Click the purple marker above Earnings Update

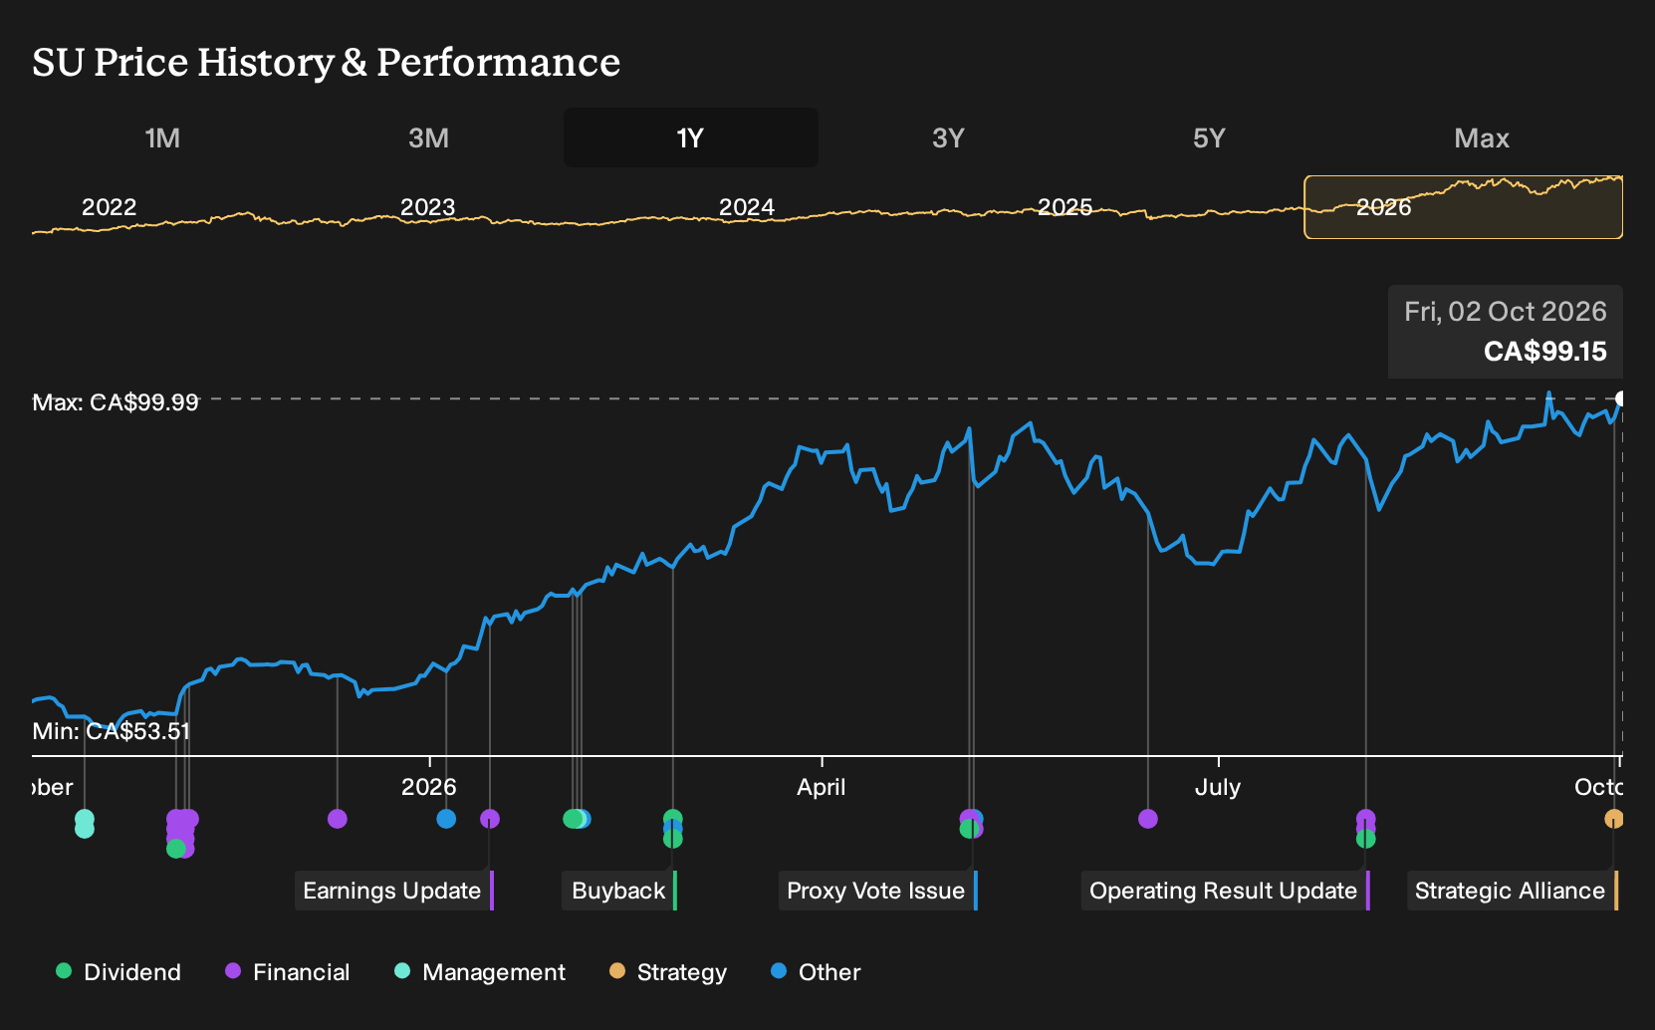tap(490, 819)
